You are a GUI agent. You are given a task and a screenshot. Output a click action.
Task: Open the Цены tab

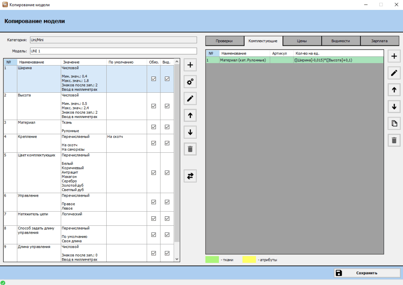point(302,41)
